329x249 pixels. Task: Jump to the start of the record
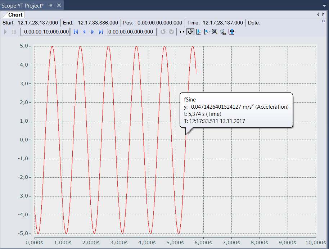click(76, 32)
